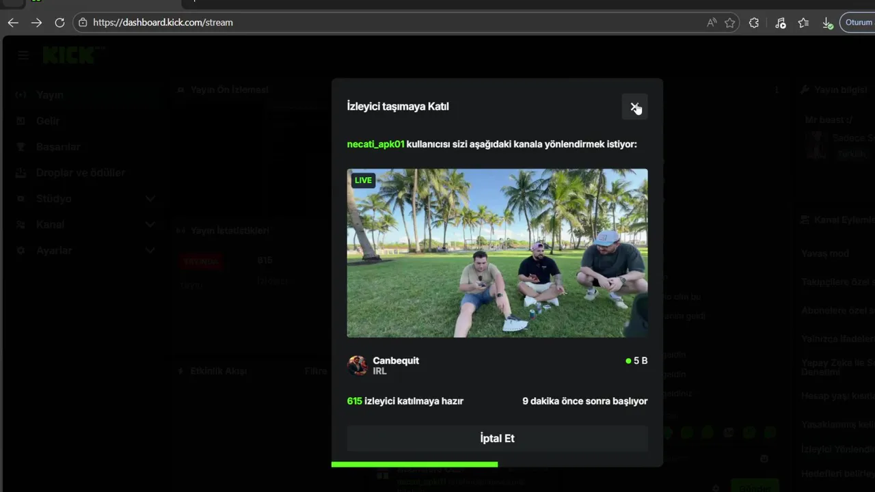
Task: Click the İptal Et button
Action: [x=497, y=439]
